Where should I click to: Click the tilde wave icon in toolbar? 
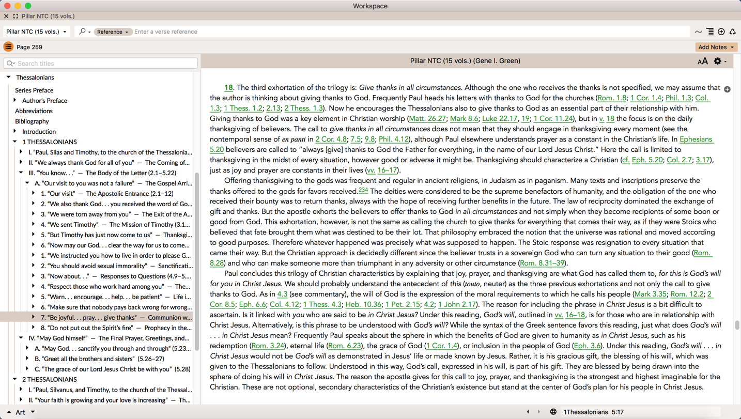699,32
